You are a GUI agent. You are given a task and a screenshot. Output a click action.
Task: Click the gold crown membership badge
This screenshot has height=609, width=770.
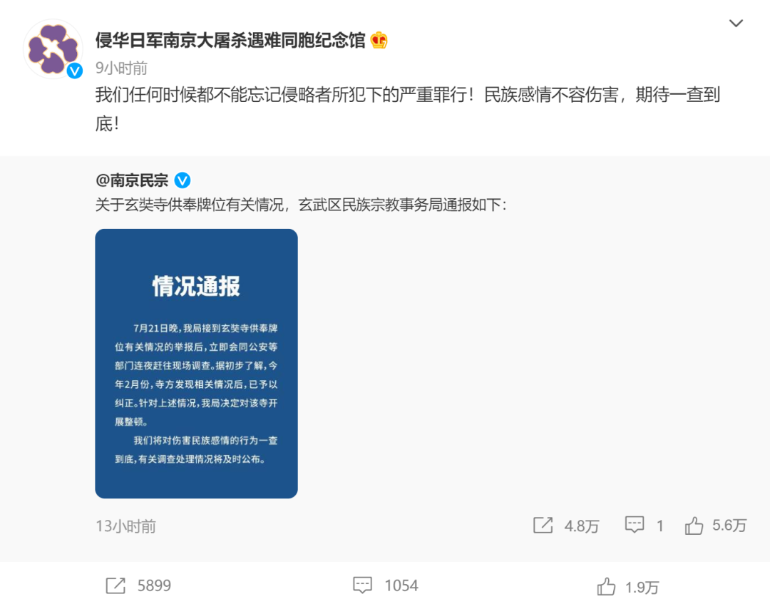coord(379,40)
